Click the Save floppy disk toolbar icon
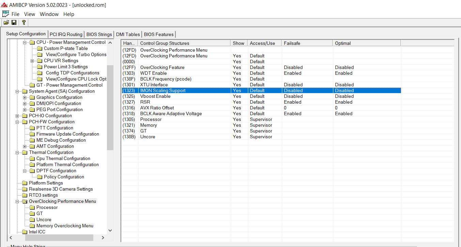 (14, 22)
